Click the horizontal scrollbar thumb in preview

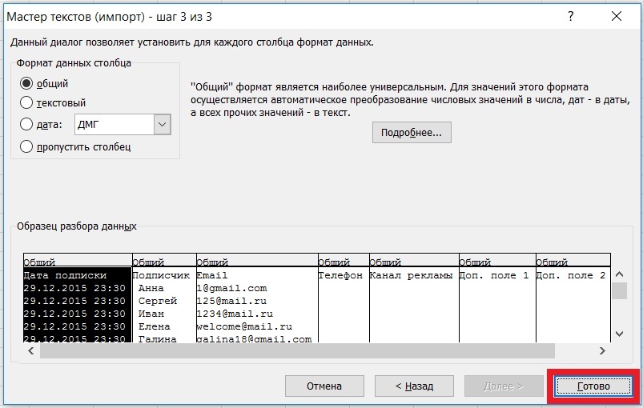296,351
